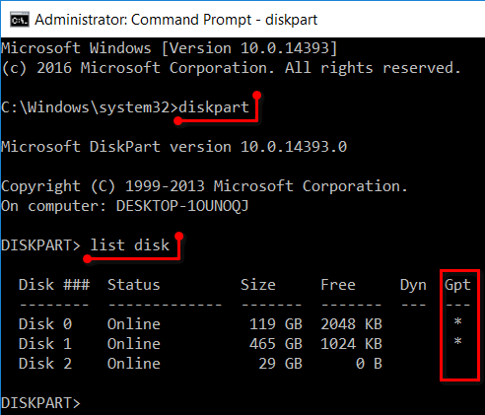Image resolution: width=485 pixels, height=415 pixels.
Task: Click the Disk 0 row label
Action: point(45,324)
